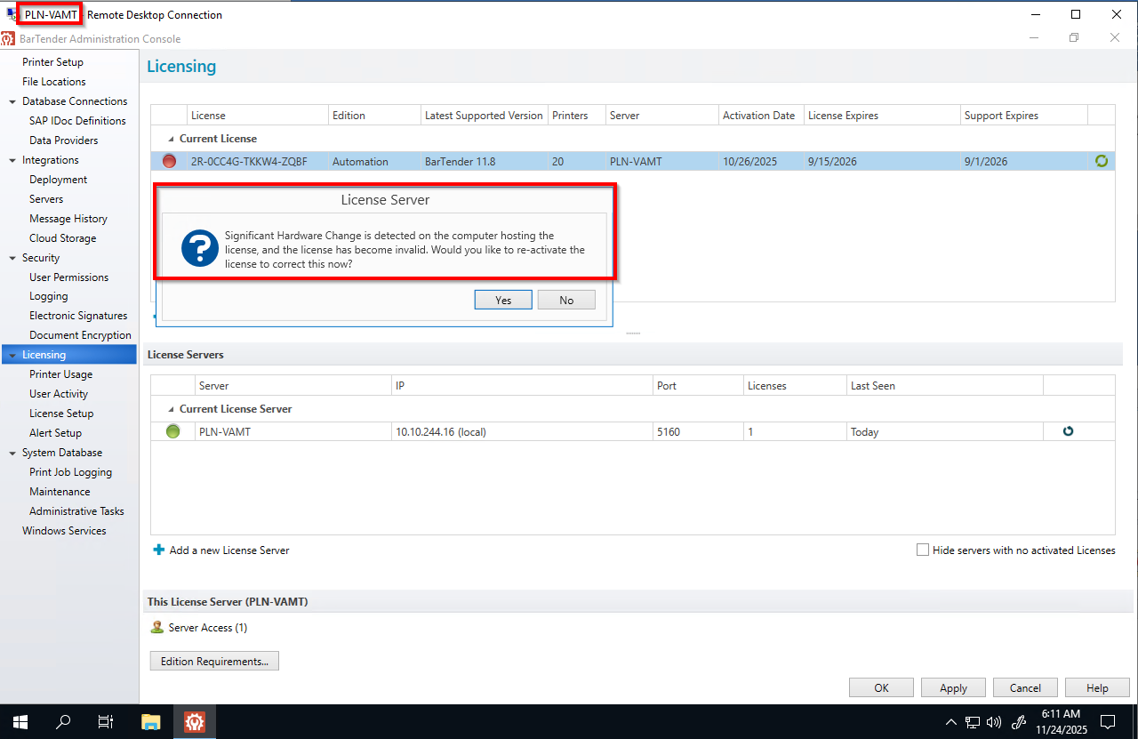The width and height of the screenshot is (1138, 739).
Task: Collapse the Licensing tree node
Action: click(12, 355)
